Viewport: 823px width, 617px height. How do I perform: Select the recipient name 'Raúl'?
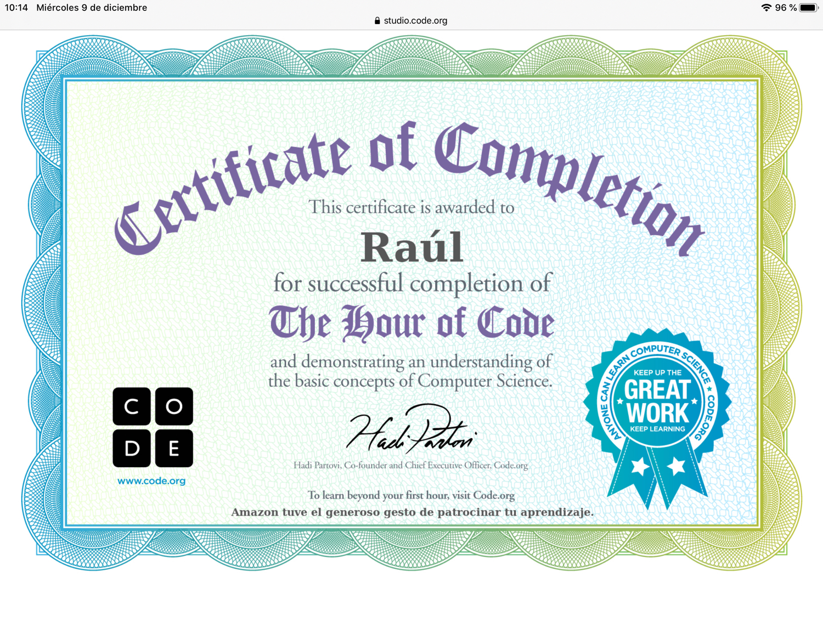(x=411, y=247)
